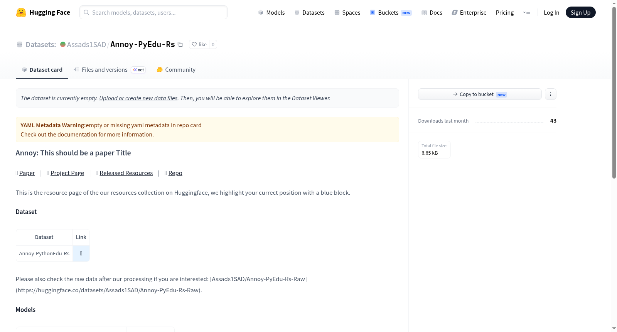This screenshot has height=332, width=617.
Task: Open Docs from the navigation bar
Action: tap(432, 12)
